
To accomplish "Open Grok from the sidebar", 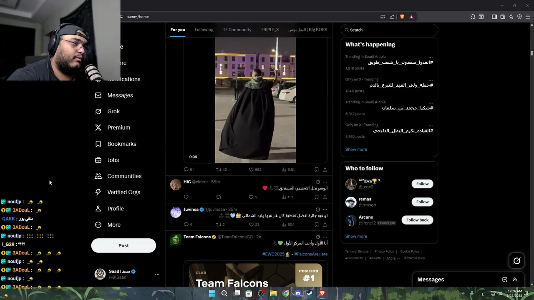I will pyautogui.click(x=107, y=112).
